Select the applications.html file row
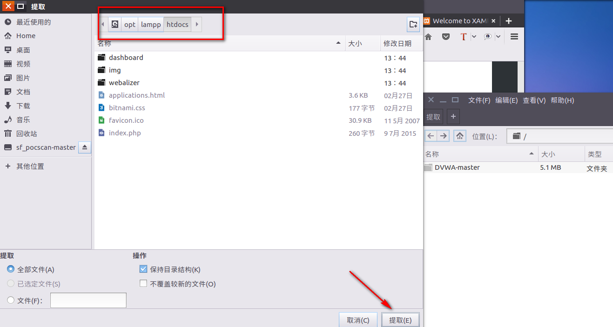The height and width of the screenshot is (327, 613). 259,95
